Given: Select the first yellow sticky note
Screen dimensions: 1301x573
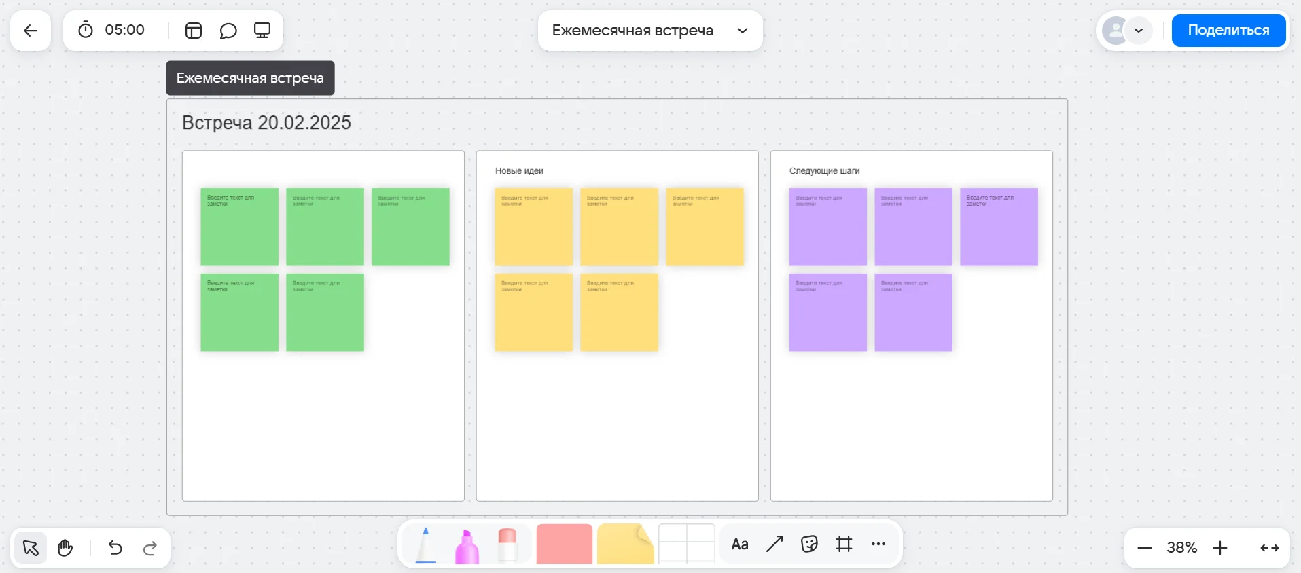Looking at the screenshot, I should 533,227.
